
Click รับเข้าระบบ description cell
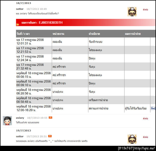106,42
